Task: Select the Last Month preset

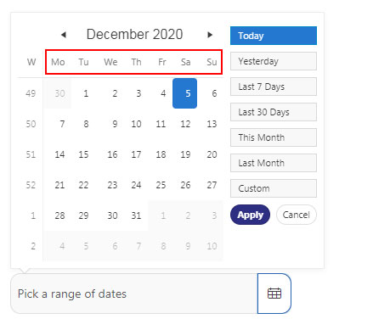Action: tap(274, 163)
